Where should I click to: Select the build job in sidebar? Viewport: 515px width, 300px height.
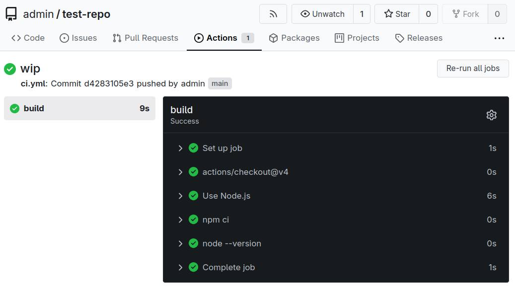tap(79, 108)
